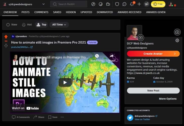Click the profile picture thumbnail
The height and width of the screenshot is (126, 184).
click(134, 33)
